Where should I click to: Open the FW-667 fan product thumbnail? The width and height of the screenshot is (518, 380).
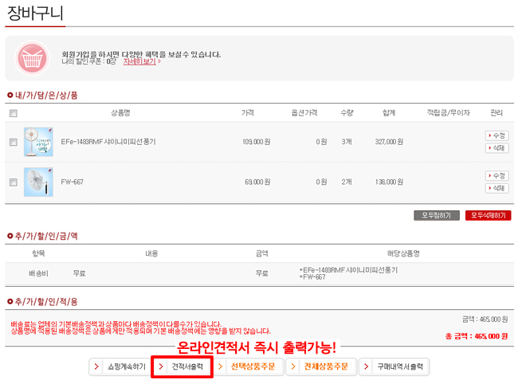tap(38, 182)
